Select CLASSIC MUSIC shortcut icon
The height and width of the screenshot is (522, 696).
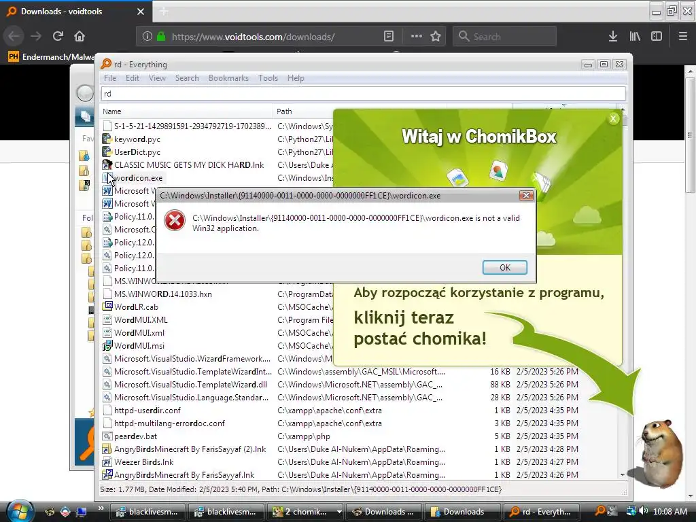[107, 164]
